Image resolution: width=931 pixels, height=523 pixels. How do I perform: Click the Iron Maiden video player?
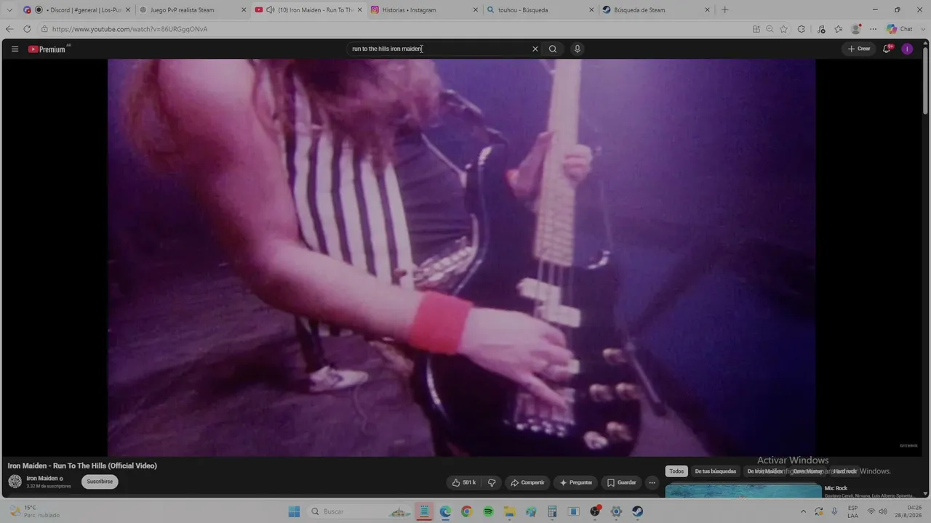pyautogui.click(x=461, y=257)
